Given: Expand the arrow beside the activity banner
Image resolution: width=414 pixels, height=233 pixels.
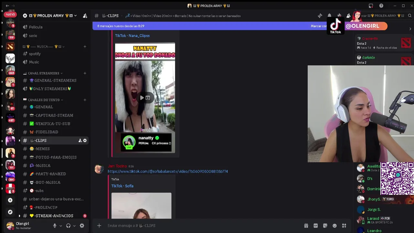Looking at the screenshot, I should point(410,29).
